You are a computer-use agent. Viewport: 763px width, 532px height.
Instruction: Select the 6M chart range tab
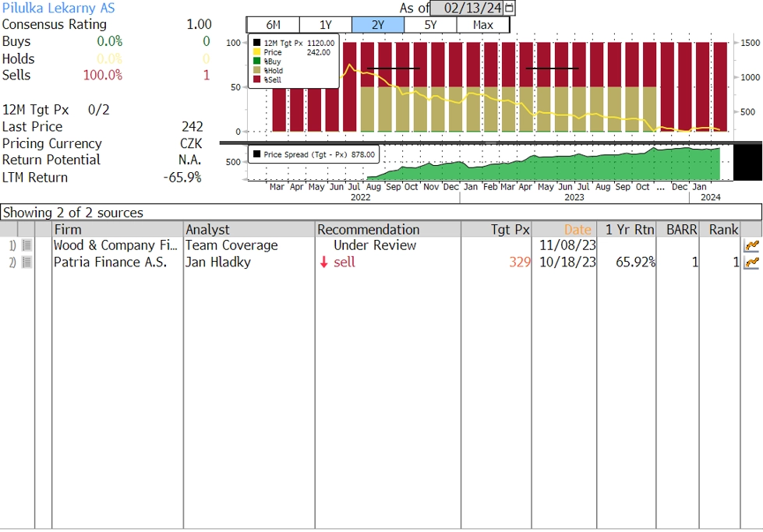[273, 25]
